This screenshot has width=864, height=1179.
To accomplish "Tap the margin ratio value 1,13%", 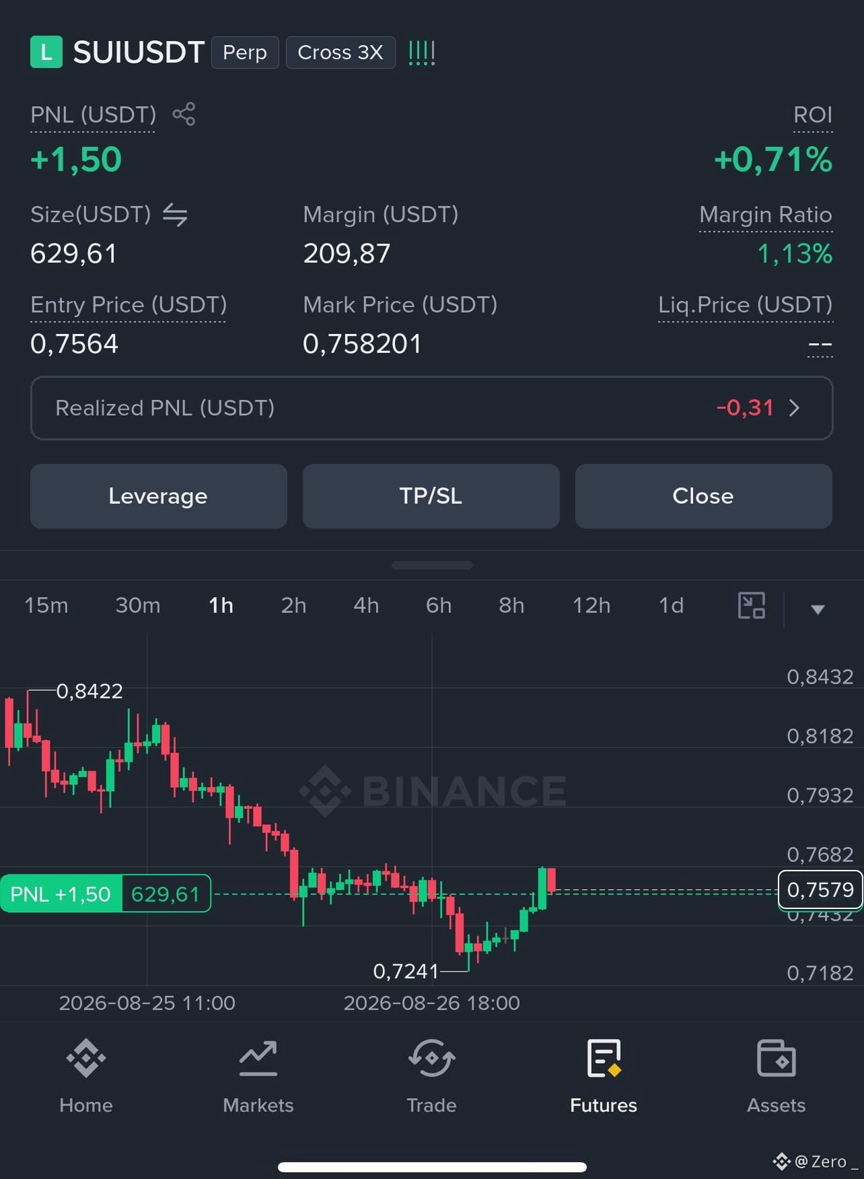I will pyautogui.click(x=795, y=254).
